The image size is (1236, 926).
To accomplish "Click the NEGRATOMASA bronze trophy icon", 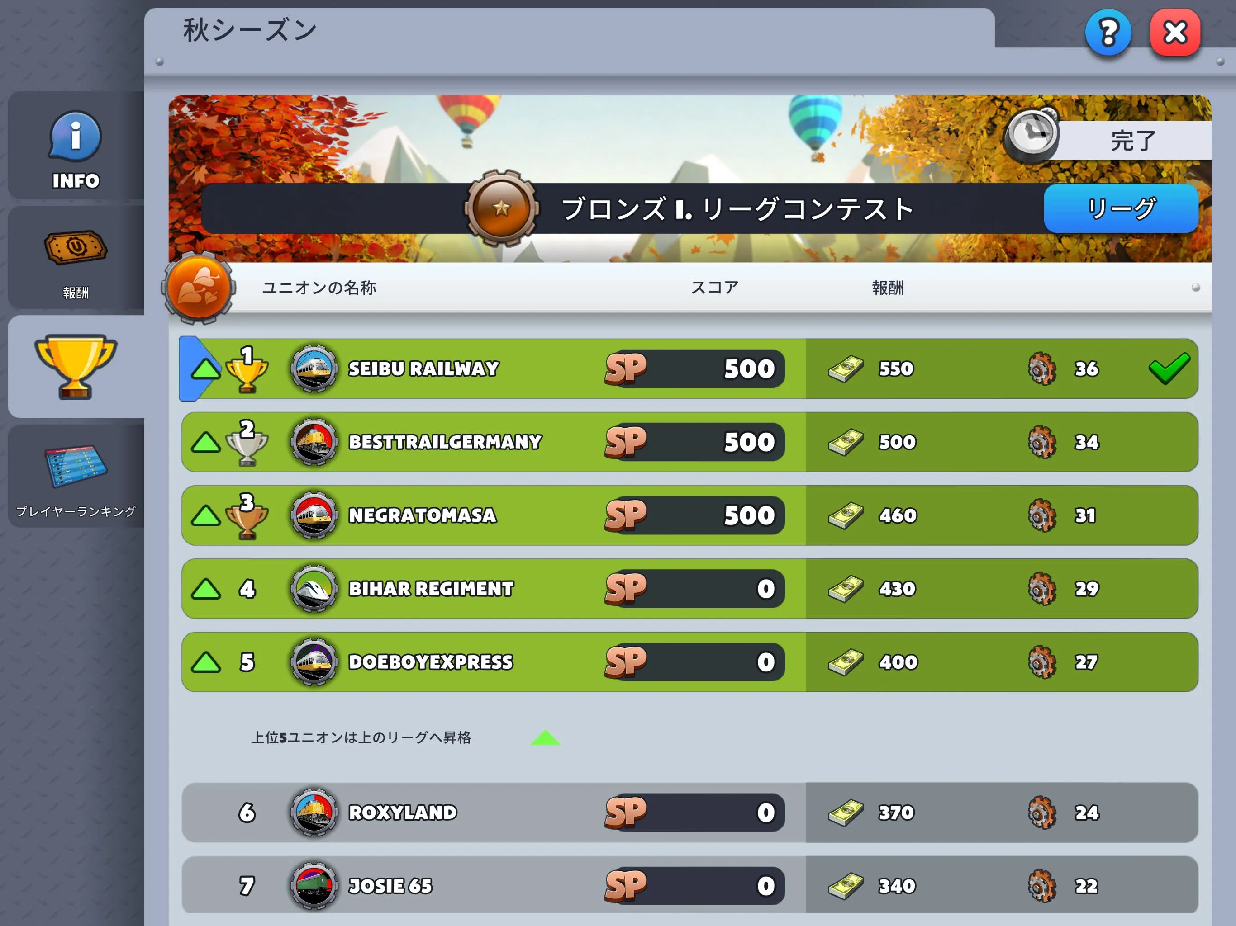I will [x=247, y=517].
